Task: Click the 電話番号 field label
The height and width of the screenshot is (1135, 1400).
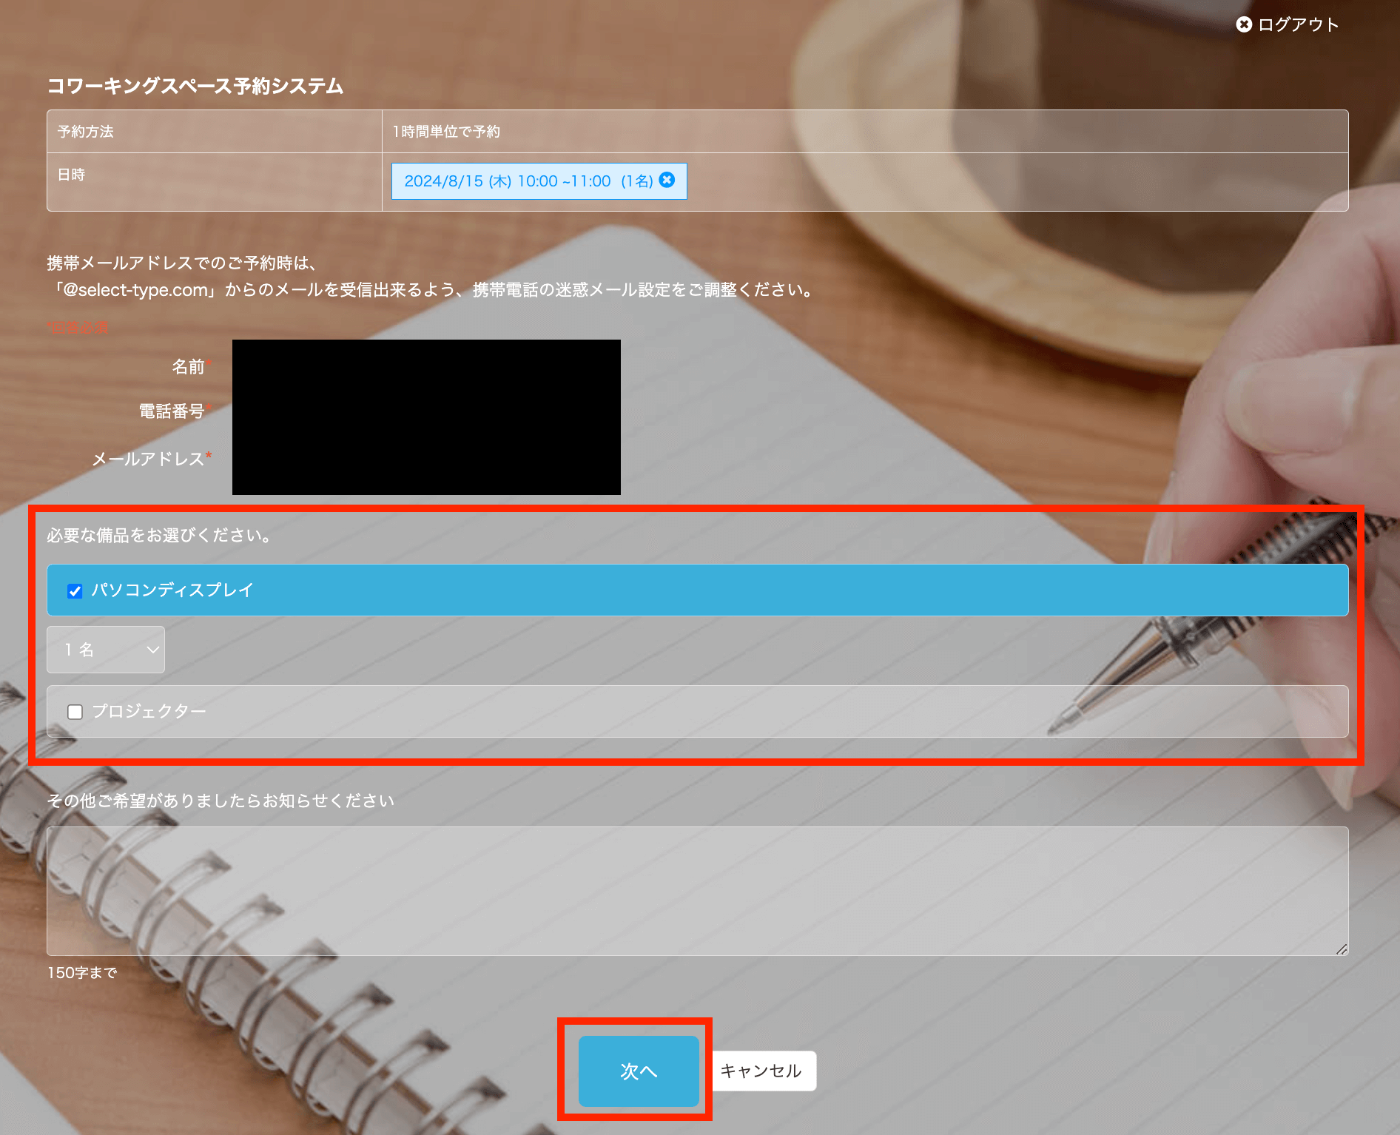Action: (x=172, y=411)
